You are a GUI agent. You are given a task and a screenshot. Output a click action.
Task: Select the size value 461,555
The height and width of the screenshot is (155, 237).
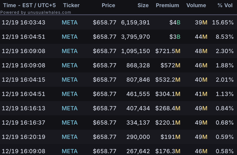[138, 94]
